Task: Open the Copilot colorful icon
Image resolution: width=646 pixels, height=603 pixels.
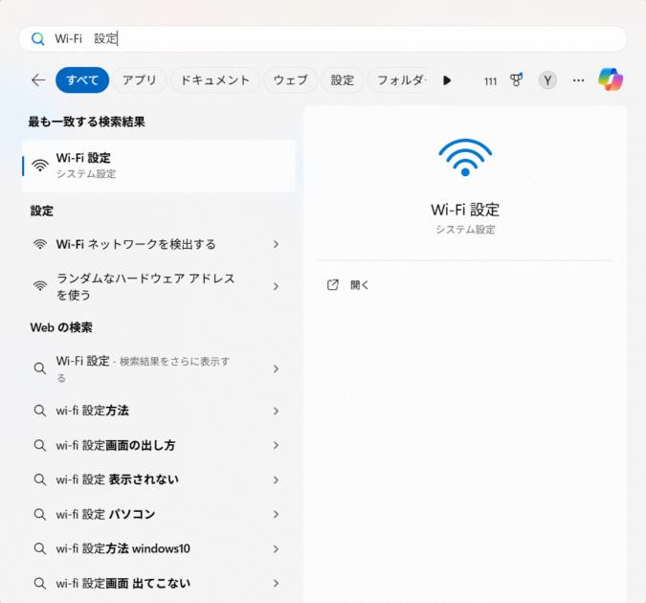Action: click(x=611, y=79)
